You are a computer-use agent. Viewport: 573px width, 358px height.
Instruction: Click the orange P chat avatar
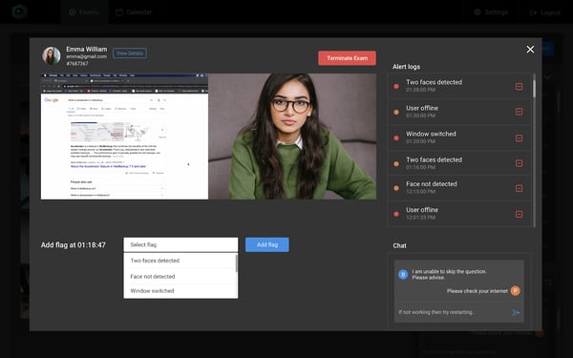click(x=516, y=291)
